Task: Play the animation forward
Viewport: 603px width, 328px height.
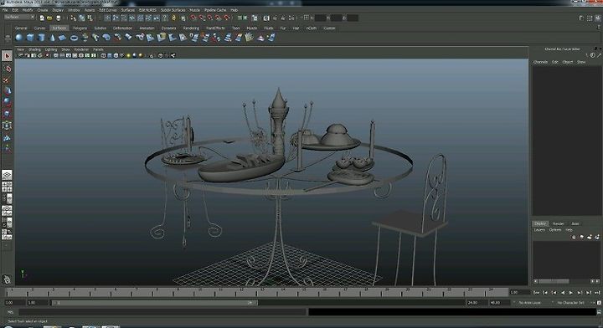Action: point(571,293)
